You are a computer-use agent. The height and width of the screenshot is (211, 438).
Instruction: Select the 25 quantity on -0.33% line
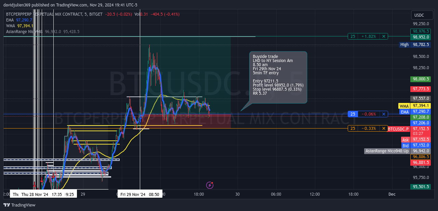pyautogui.click(x=353, y=129)
